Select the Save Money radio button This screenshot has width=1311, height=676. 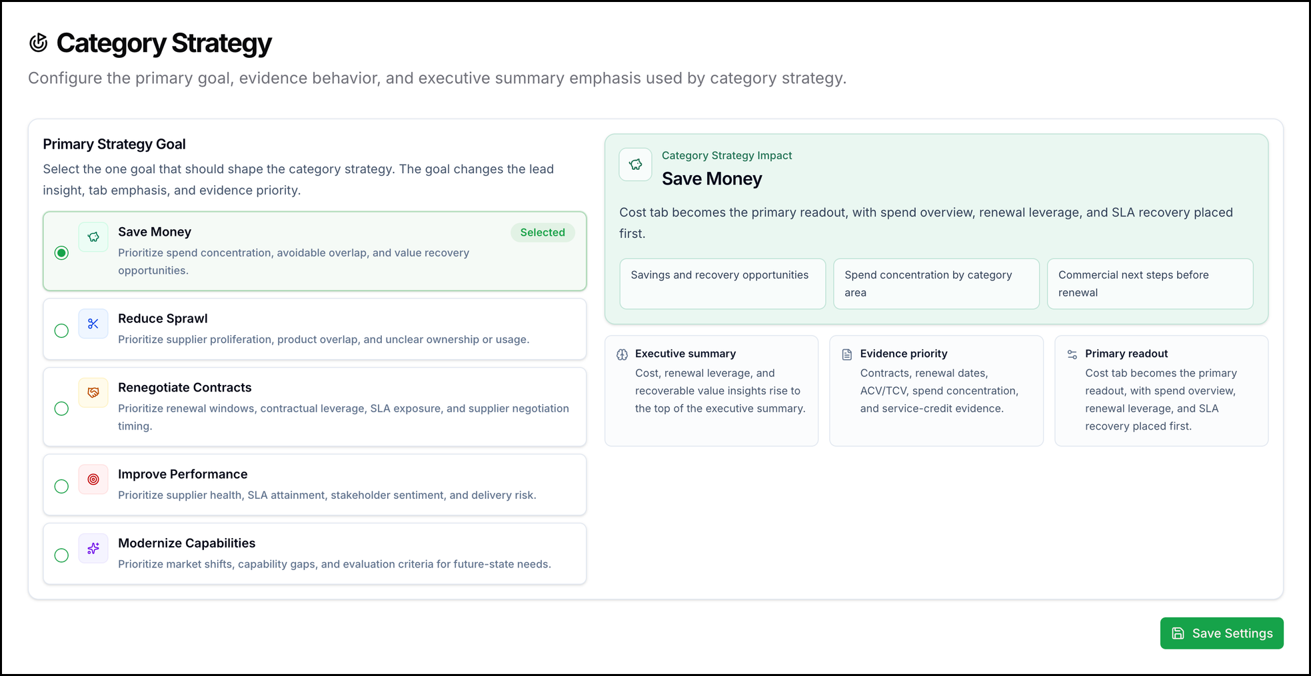[61, 252]
